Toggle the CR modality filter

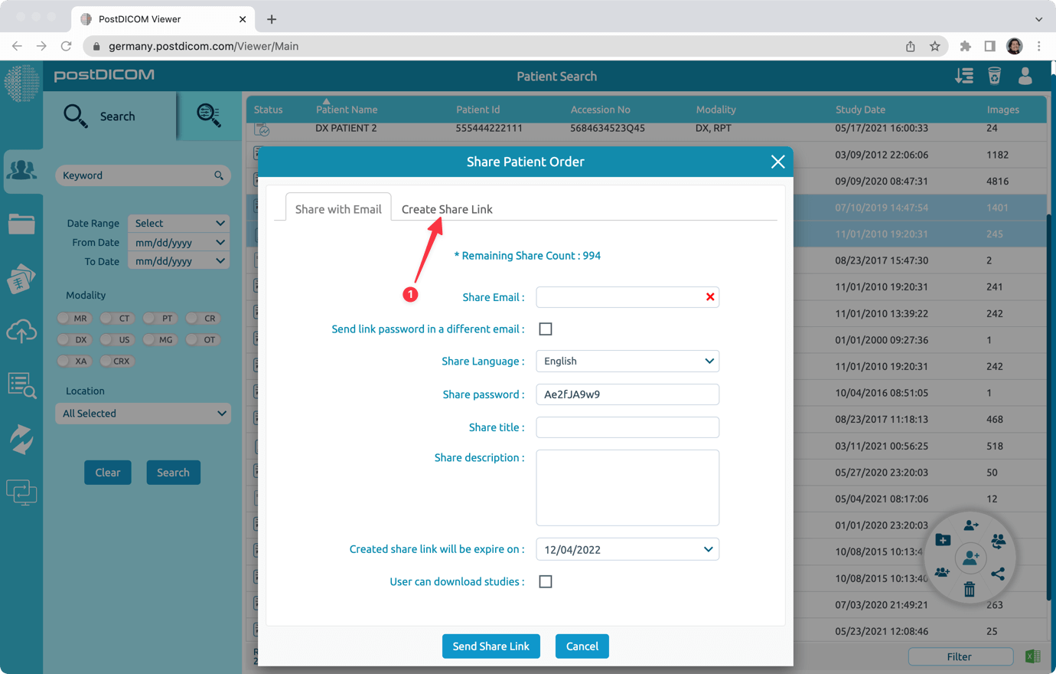(x=202, y=318)
